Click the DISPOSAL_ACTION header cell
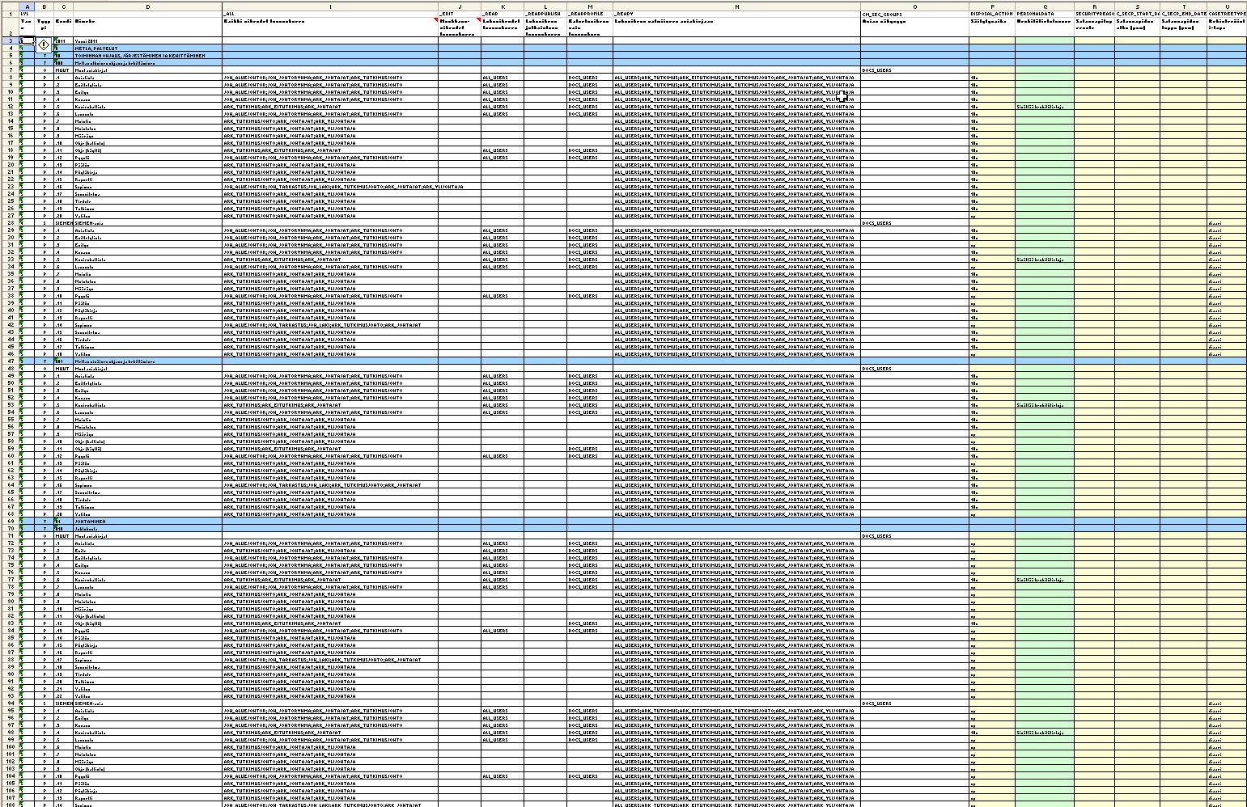The height and width of the screenshot is (807, 1247). (x=992, y=15)
